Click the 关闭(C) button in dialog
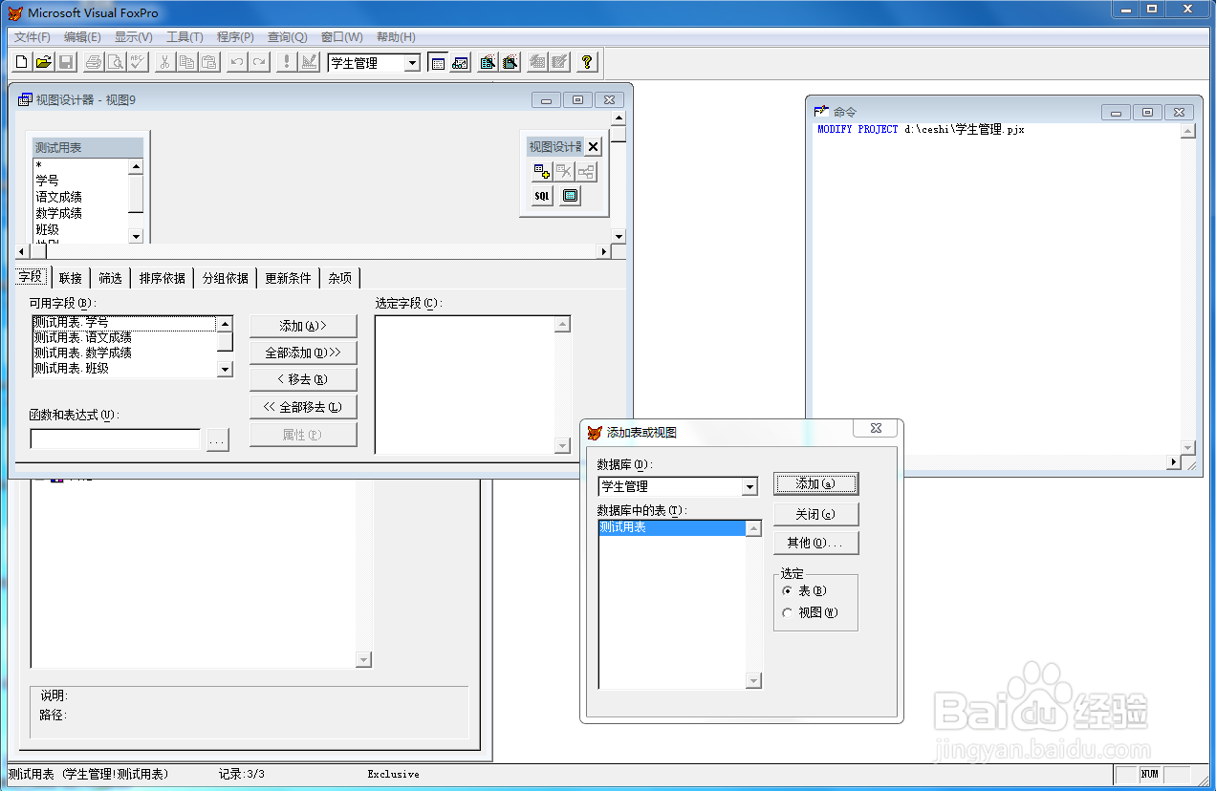 point(815,514)
